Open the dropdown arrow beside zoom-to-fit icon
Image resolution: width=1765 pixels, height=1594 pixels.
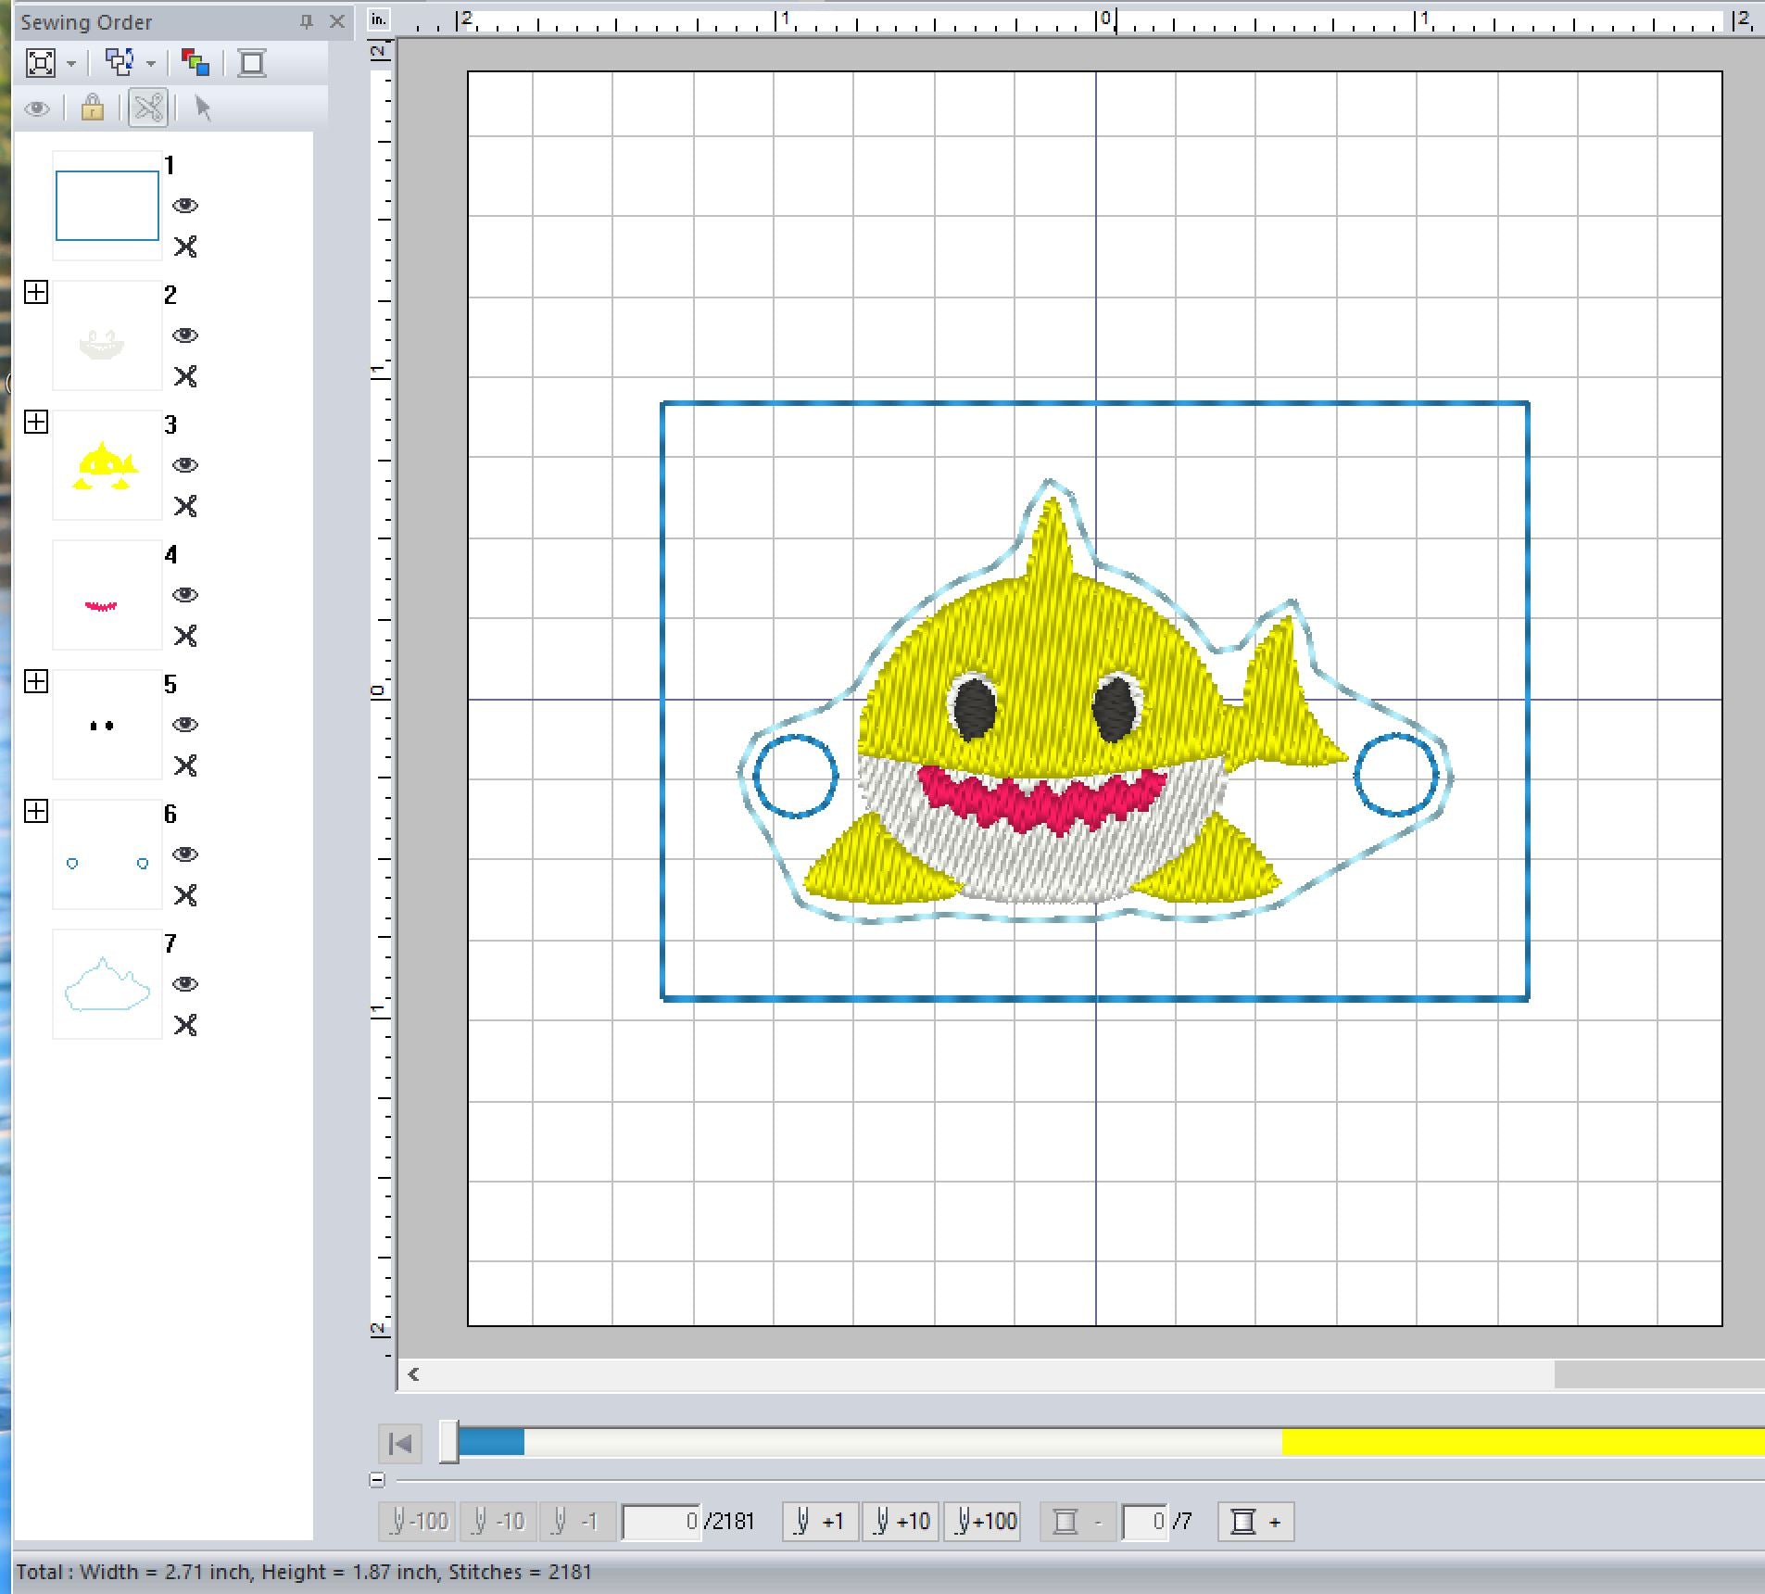(x=71, y=64)
